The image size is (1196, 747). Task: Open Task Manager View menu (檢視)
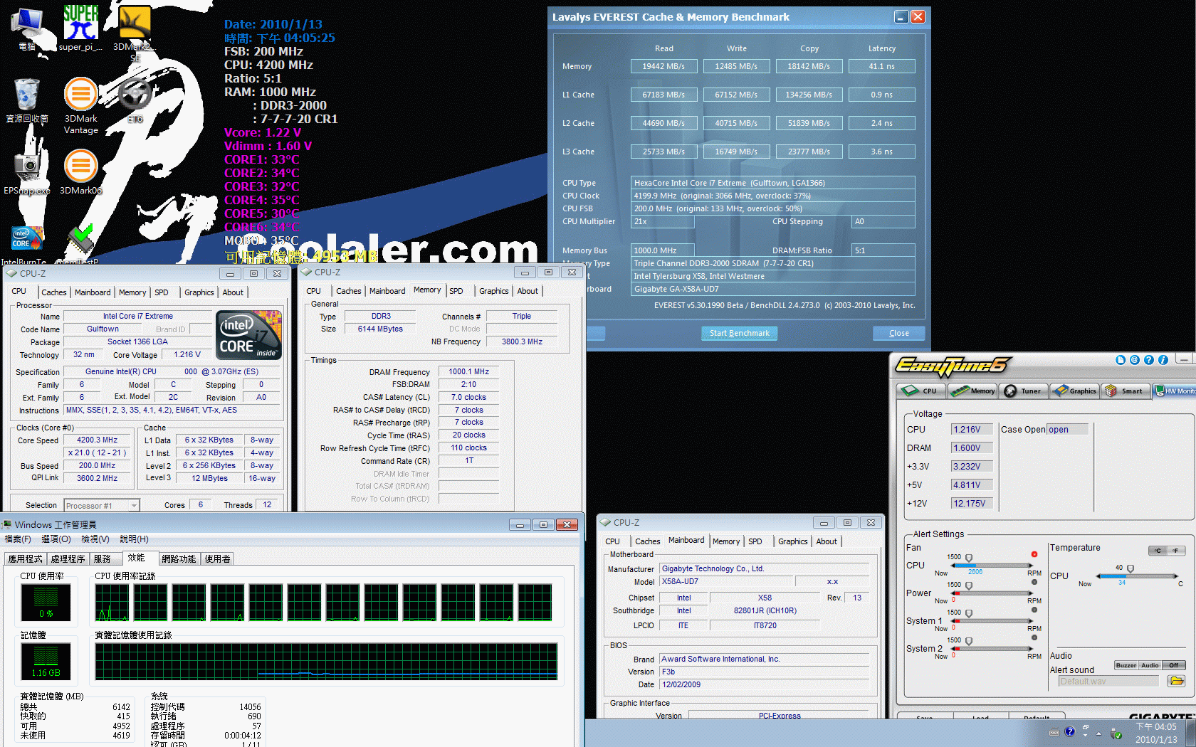(95, 539)
